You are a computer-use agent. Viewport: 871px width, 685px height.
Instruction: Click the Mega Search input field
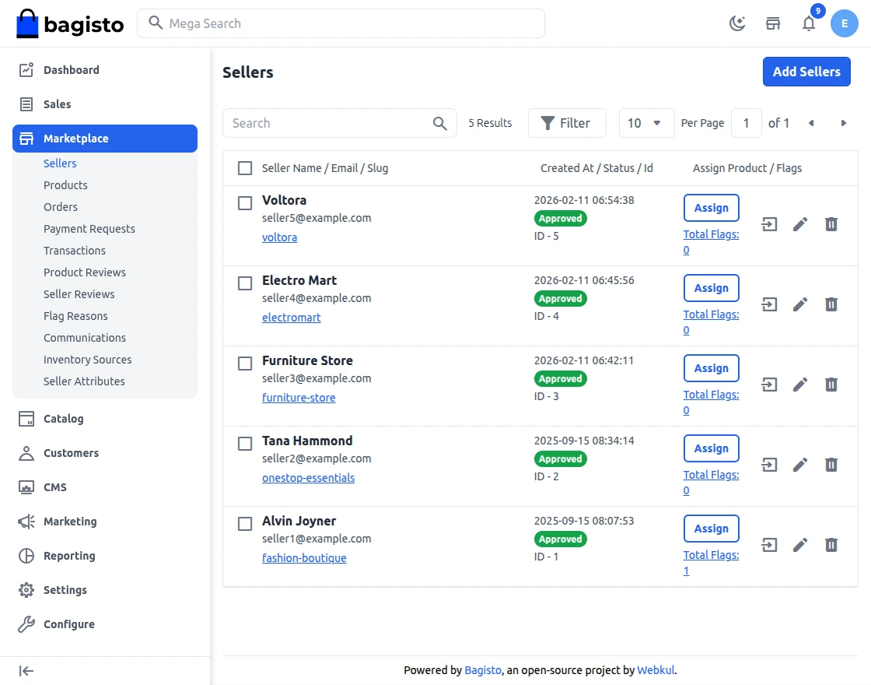click(x=342, y=23)
